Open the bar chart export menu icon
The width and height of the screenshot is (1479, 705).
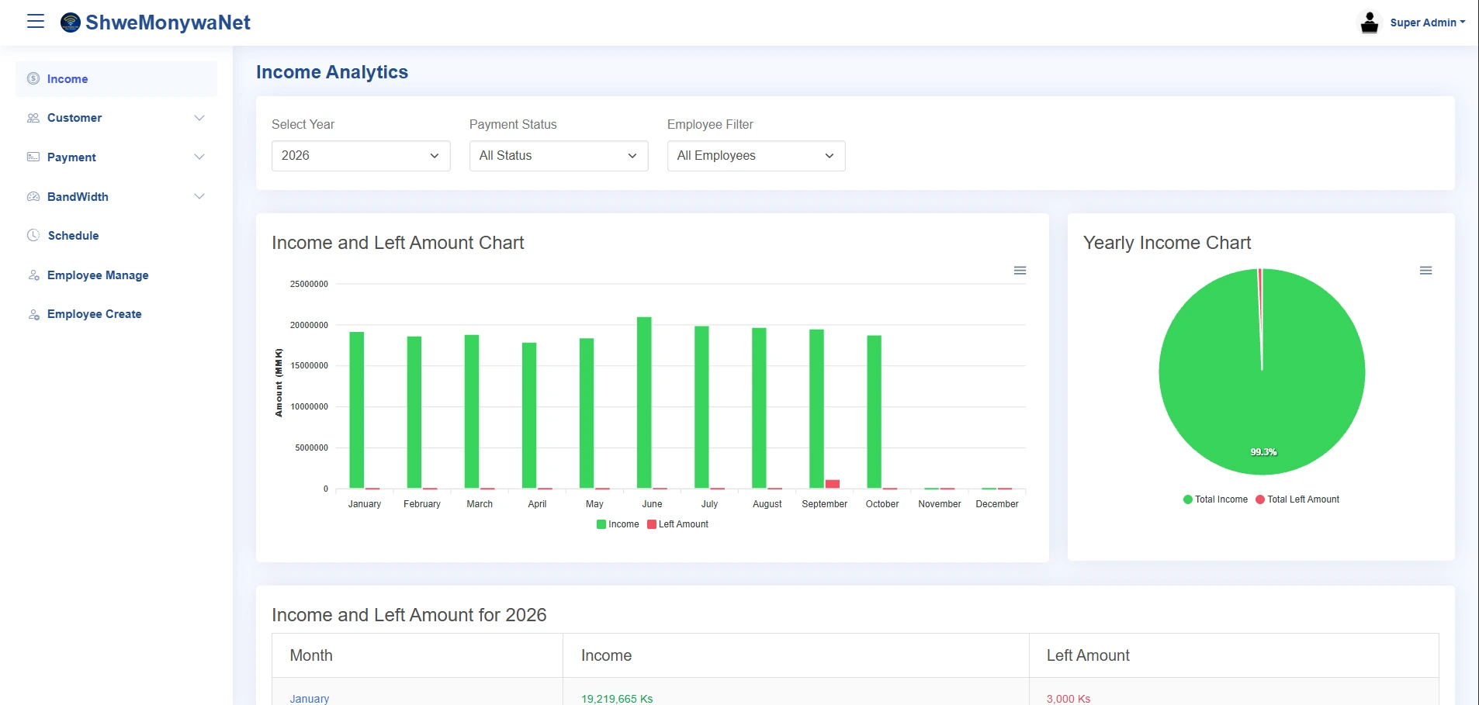tap(1020, 271)
